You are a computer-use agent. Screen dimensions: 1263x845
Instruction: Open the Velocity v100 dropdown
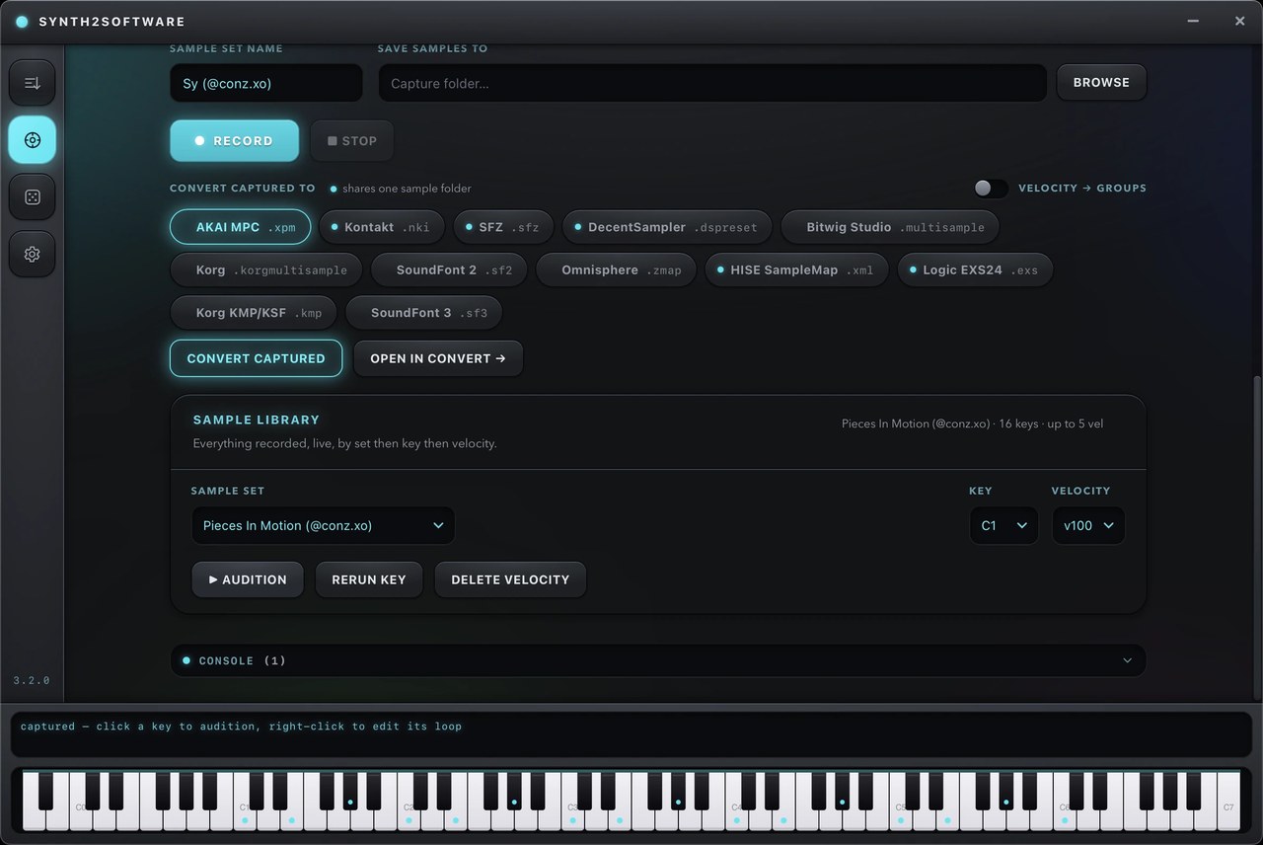(x=1088, y=525)
